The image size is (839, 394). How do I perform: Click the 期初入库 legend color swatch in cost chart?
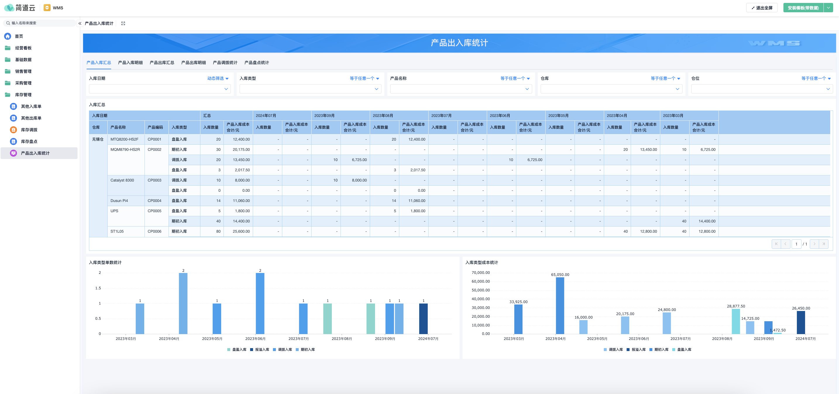(651, 350)
